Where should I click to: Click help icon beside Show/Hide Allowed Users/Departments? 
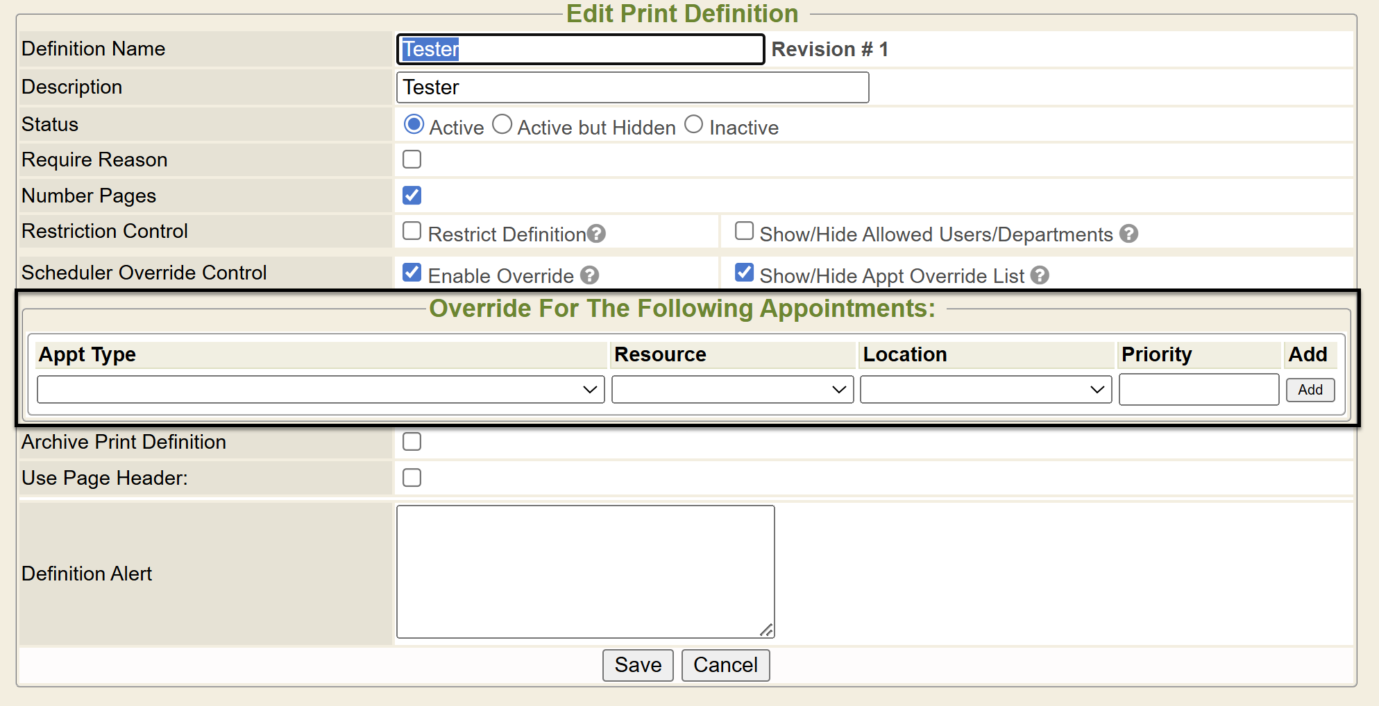tap(1128, 234)
